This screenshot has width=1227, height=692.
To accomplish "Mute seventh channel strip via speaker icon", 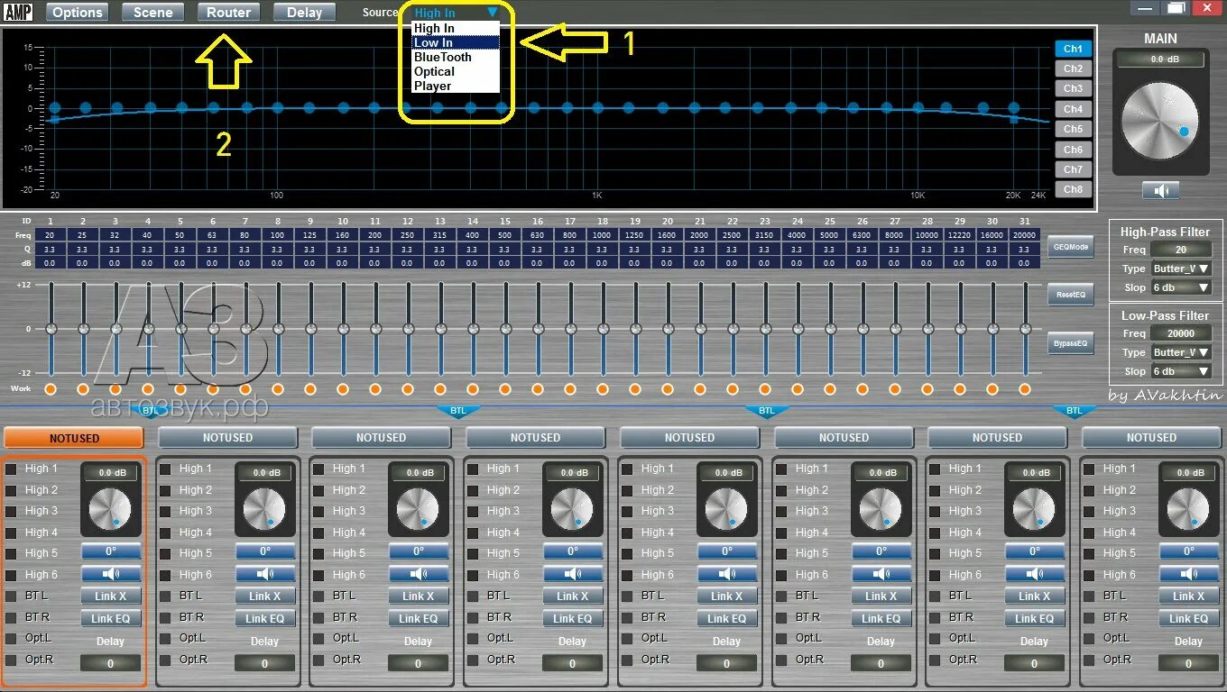I will point(1035,573).
